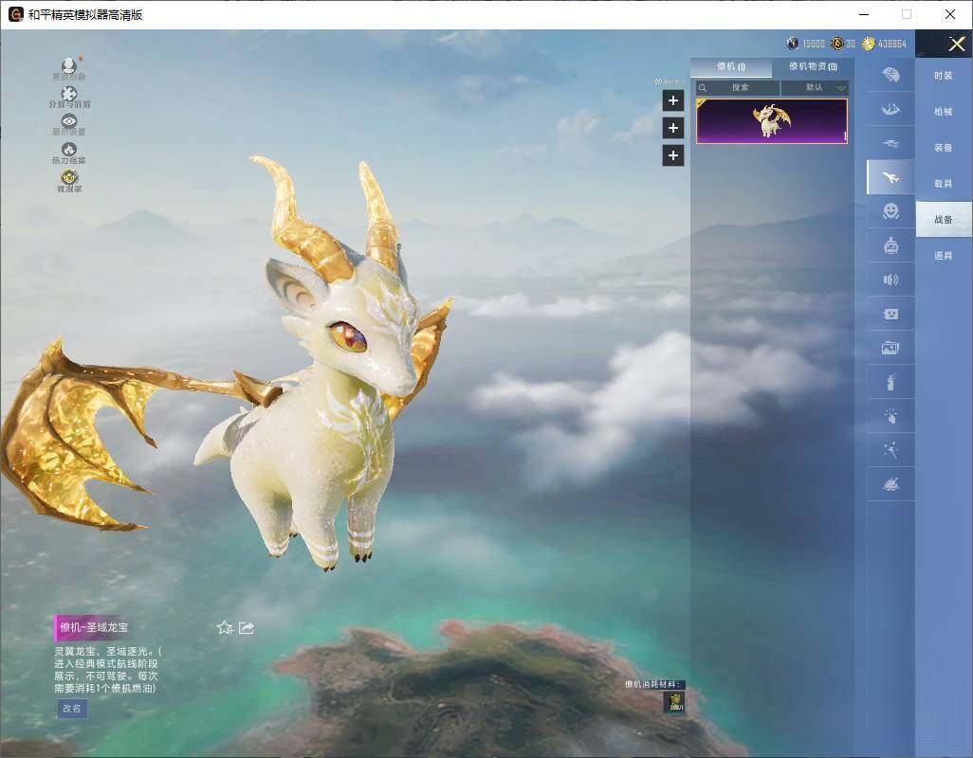The image size is (973, 758).
Task: Open the 时装 main category
Action: pos(944,76)
